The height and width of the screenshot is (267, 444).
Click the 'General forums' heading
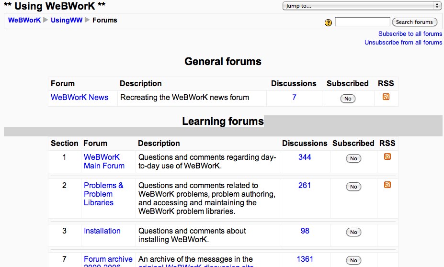[x=223, y=61]
